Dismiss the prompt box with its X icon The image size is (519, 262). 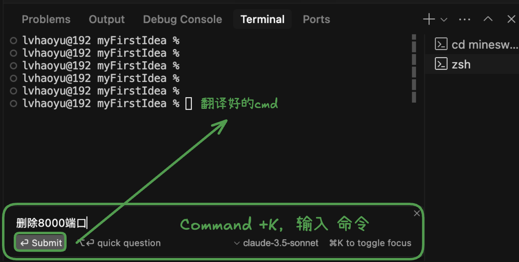click(x=417, y=213)
